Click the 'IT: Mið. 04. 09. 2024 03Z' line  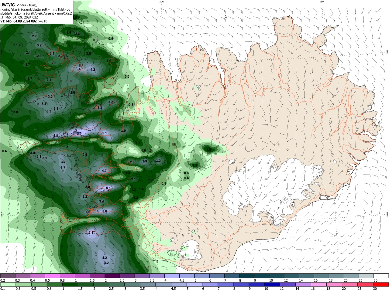coord(19,17)
